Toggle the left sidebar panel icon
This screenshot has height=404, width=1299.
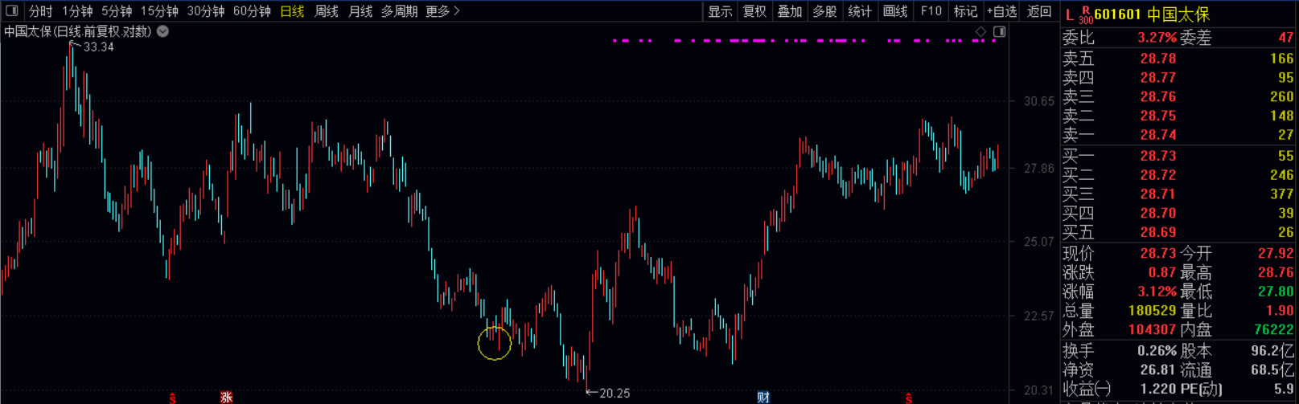[x=11, y=11]
